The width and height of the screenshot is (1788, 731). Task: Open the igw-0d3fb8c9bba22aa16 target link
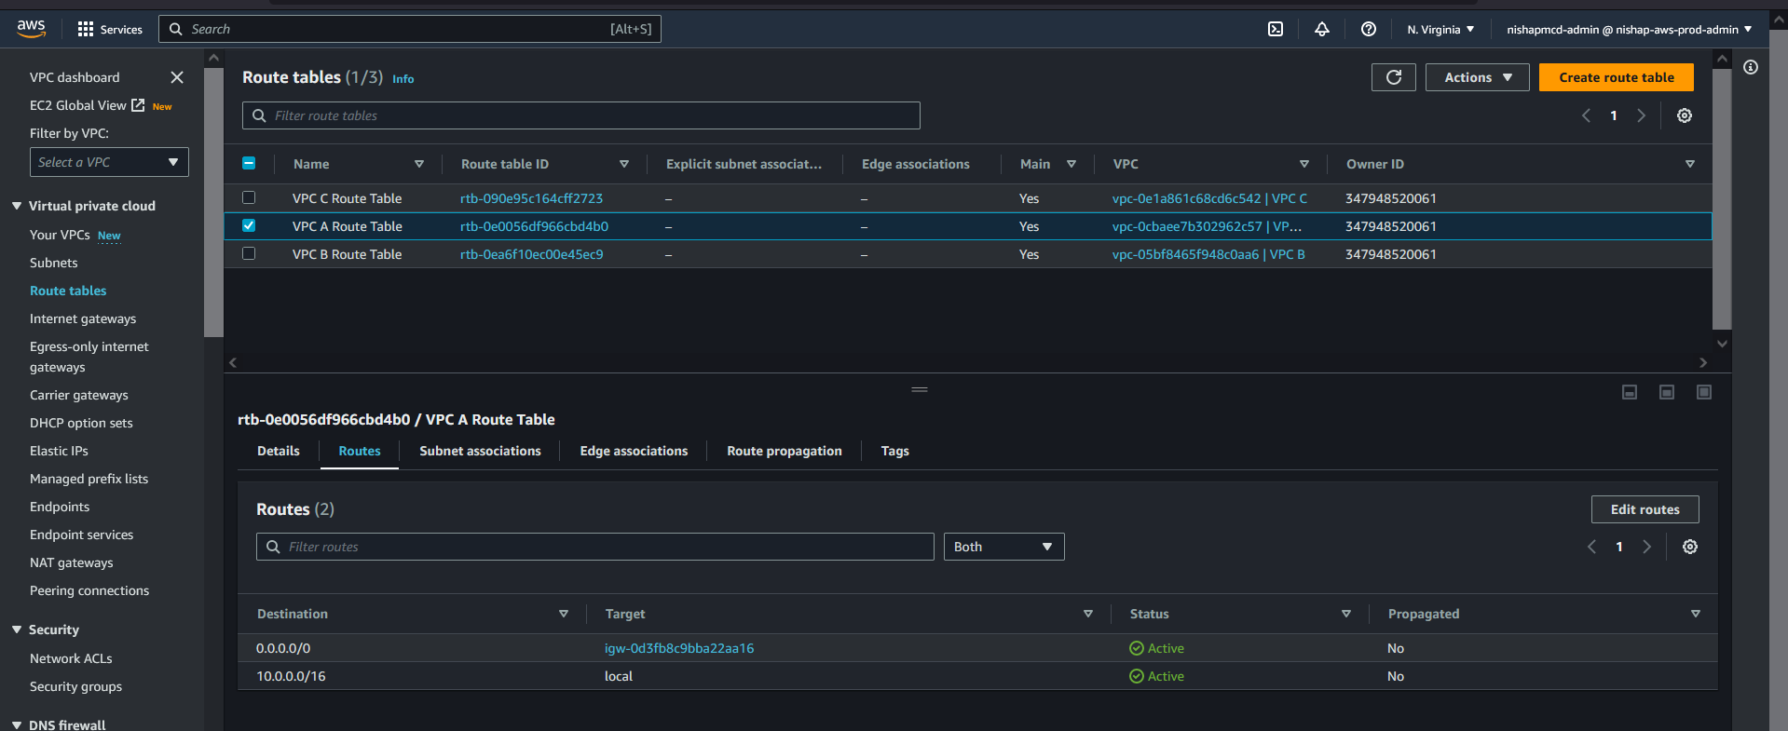tap(679, 648)
